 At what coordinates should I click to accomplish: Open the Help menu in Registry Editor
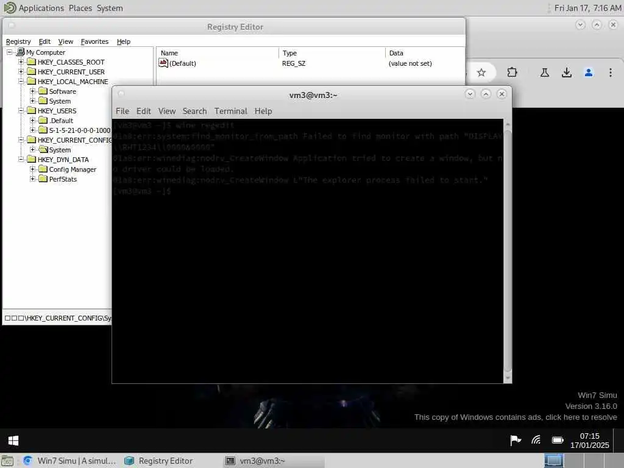[123, 41]
